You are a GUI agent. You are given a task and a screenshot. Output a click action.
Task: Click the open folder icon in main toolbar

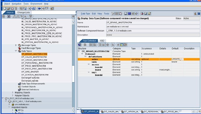tap(8, 8)
